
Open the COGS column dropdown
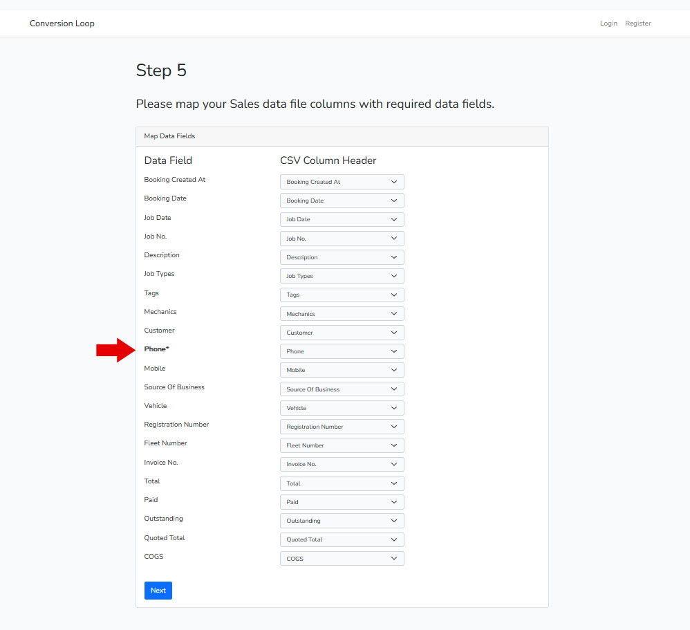click(x=342, y=558)
